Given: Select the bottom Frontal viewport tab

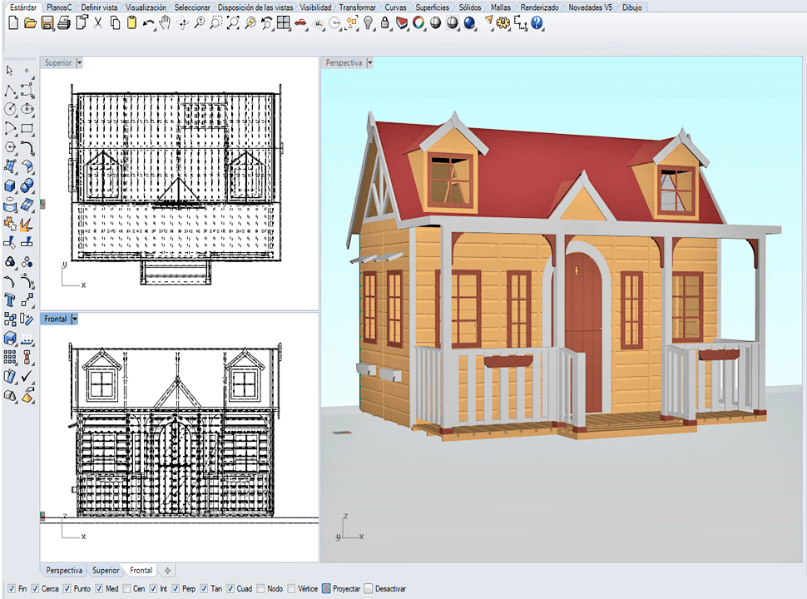Looking at the screenshot, I should (141, 570).
